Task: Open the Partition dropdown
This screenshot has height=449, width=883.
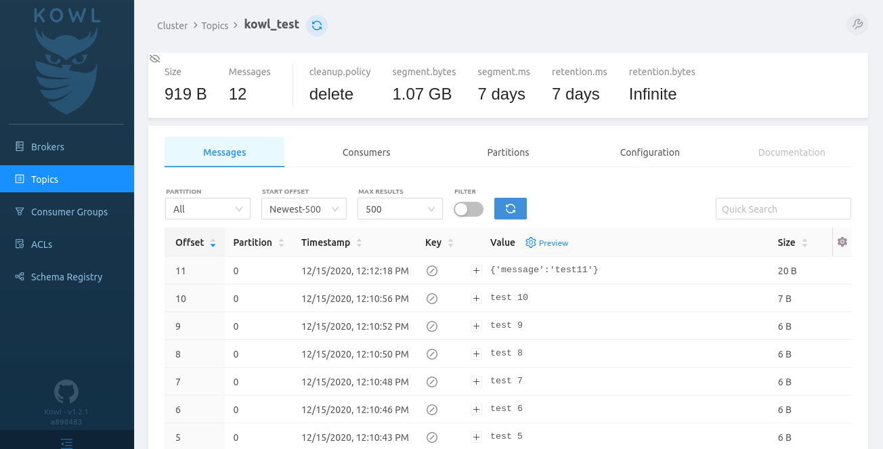Action: point(207,209)
